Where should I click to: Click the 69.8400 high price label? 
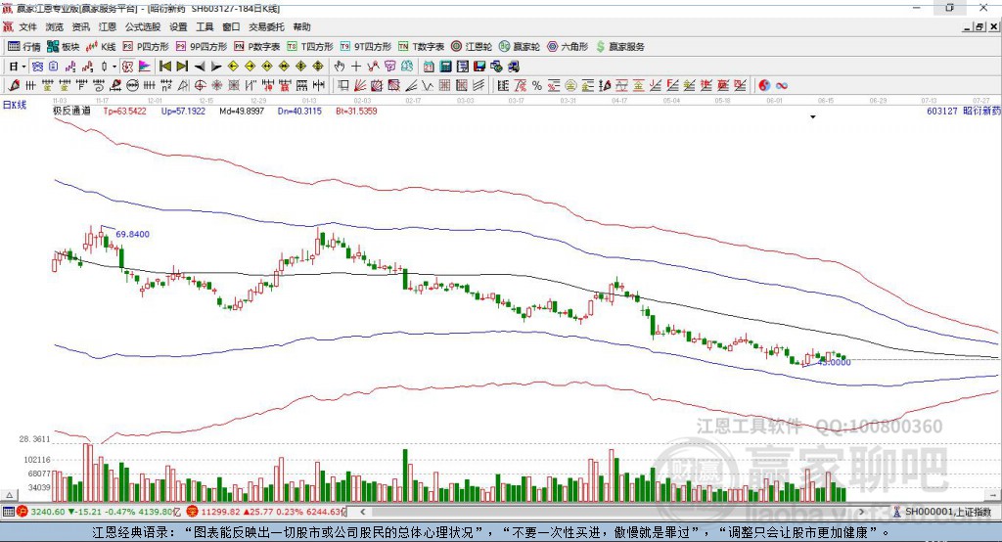point(132,234)
